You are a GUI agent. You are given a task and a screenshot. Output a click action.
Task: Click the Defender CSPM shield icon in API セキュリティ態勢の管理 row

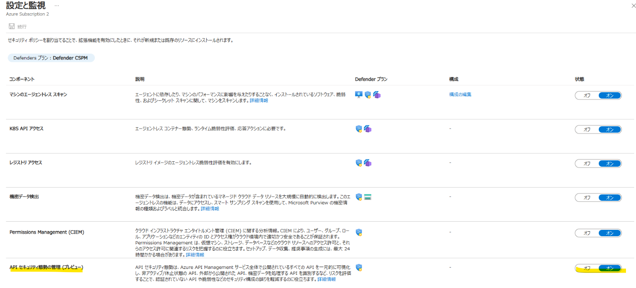pos(359,268)
